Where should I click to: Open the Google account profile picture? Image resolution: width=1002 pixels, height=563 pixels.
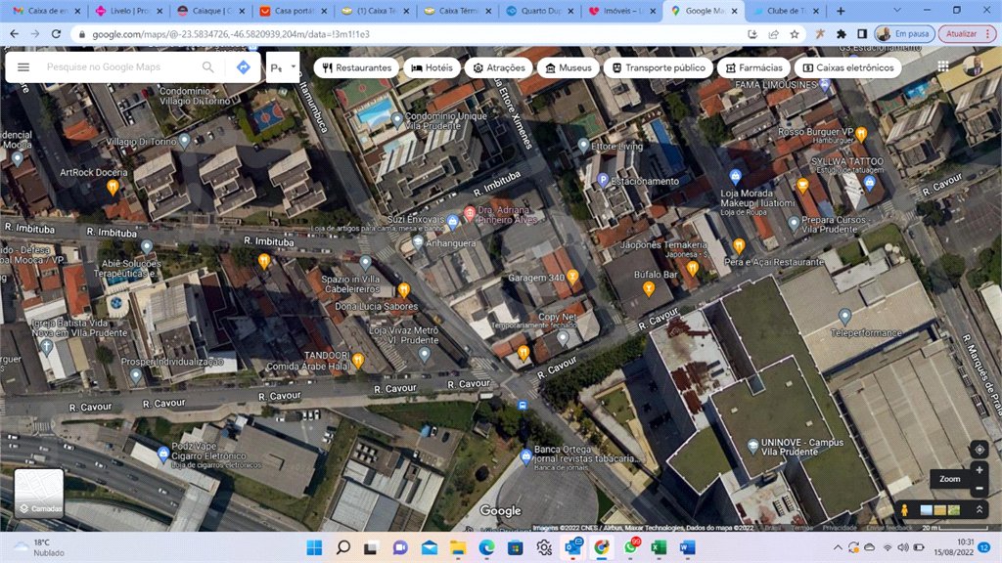973,66
